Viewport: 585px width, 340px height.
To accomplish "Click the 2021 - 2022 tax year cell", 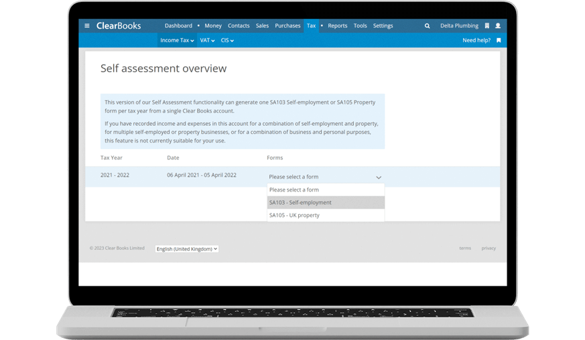I will coord(115,175).
